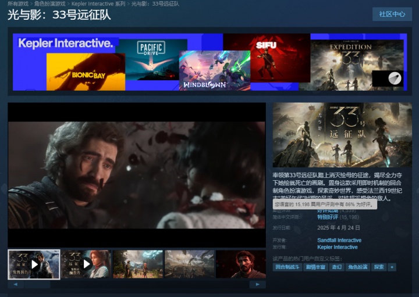Click the main trailer video player
The image size is (419, 297).
tap(137, 175)
